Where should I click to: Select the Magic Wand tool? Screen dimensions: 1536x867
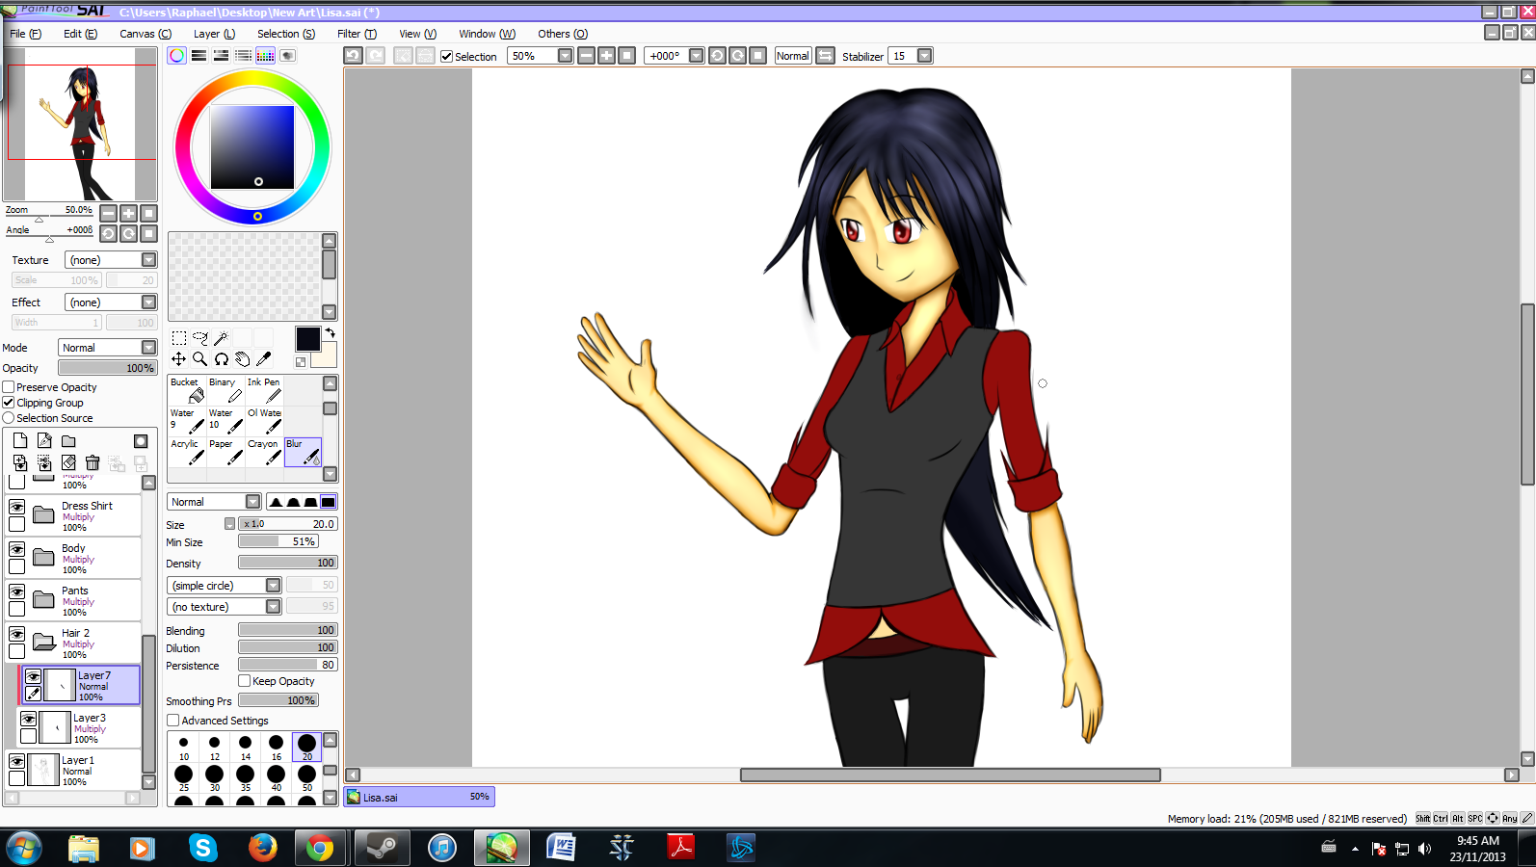(x=221, y=338)
